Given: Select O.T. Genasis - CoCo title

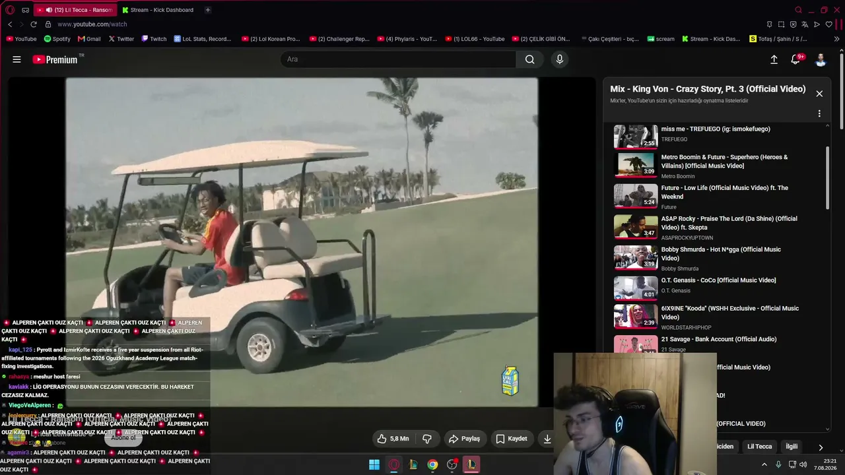Looking at the screenshot, I should coord(719,280).
